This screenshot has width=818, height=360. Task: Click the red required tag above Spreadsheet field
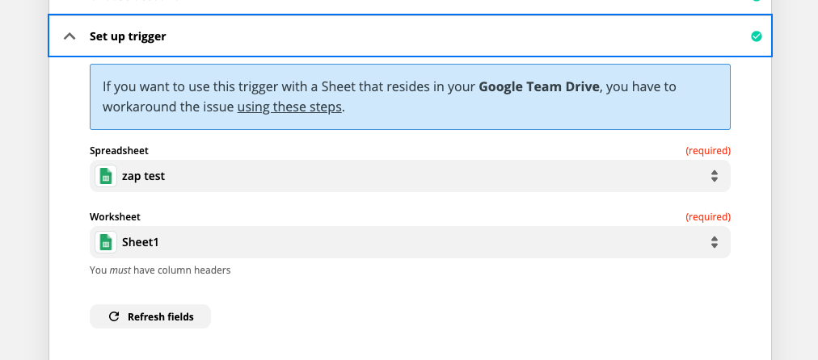pos(707,151)
